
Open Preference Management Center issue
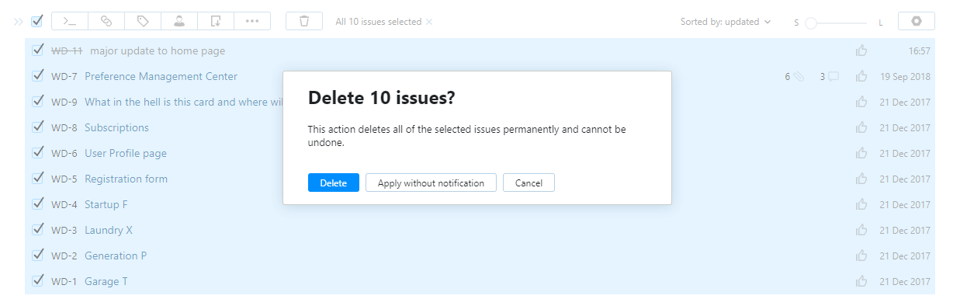pos(161,77)
